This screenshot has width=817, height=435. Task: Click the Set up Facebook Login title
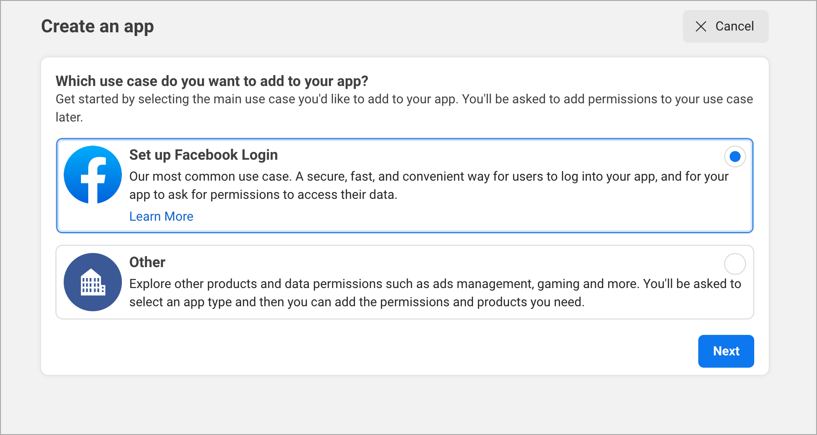point(203,155)
